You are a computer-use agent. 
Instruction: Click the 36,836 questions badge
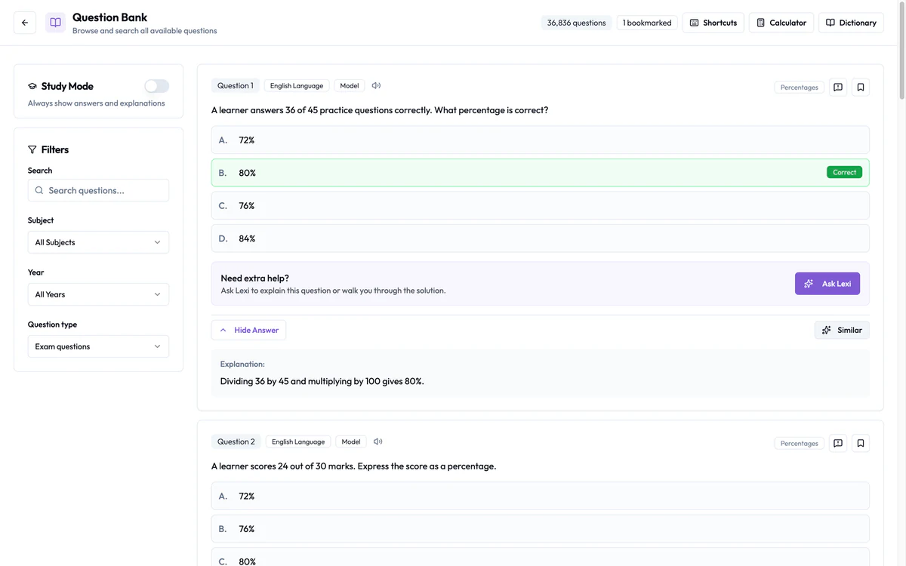coord(577,23)
